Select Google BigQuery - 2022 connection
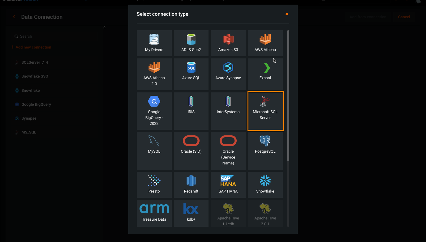The image size is (426, 242). (154, 111)
